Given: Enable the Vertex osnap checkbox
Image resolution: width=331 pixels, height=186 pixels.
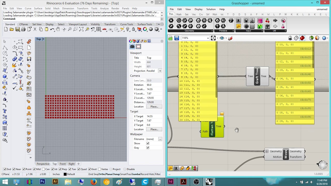Looking at the screenshot, I should click(x=99, y=169).
